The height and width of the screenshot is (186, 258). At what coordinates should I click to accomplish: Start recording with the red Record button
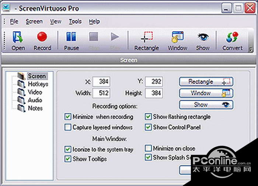[x=42, y=41]
